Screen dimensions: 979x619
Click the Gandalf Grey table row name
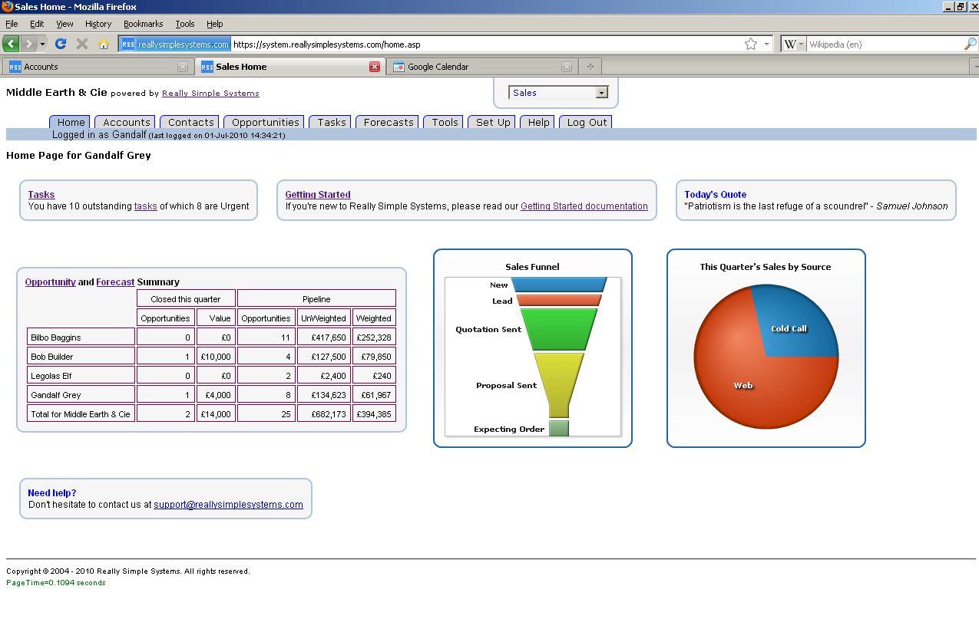point(56,395)
